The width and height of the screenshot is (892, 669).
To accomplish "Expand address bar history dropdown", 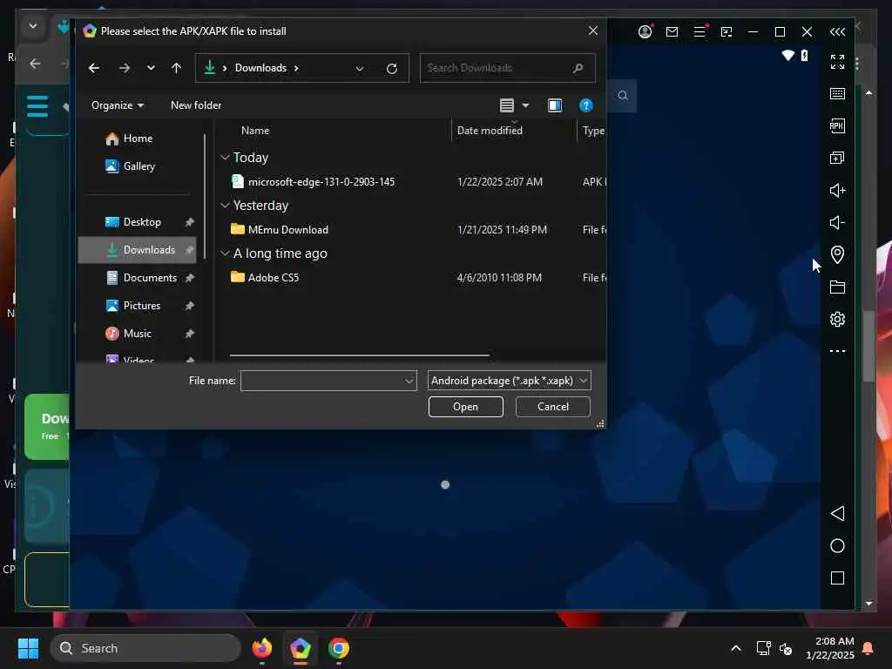I will pos(360,68).
